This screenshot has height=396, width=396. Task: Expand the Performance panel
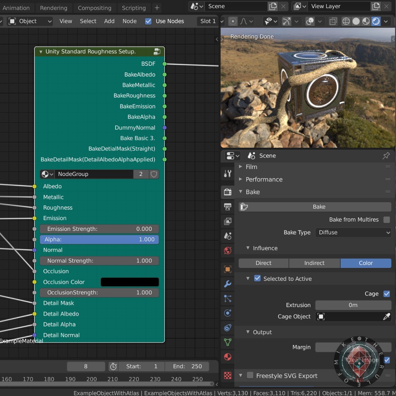(264, 179)
